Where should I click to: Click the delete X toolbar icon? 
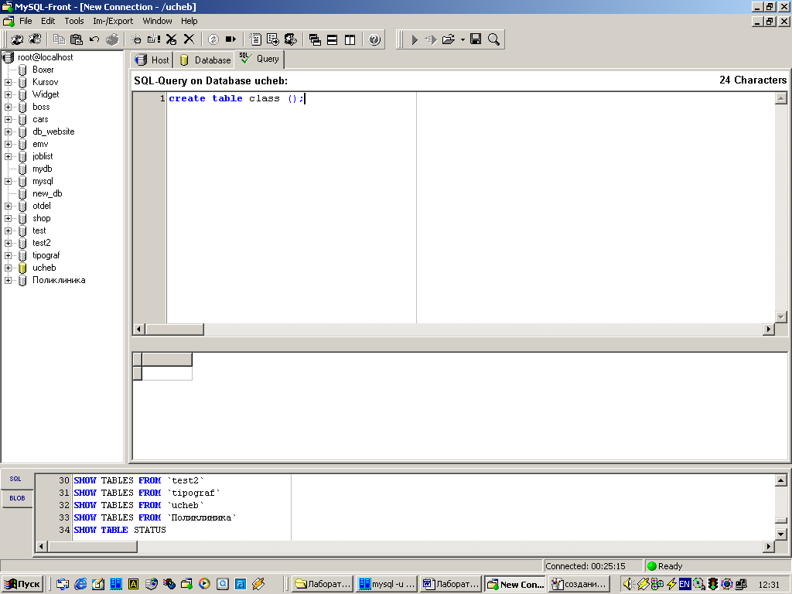[x=189, y=39]
